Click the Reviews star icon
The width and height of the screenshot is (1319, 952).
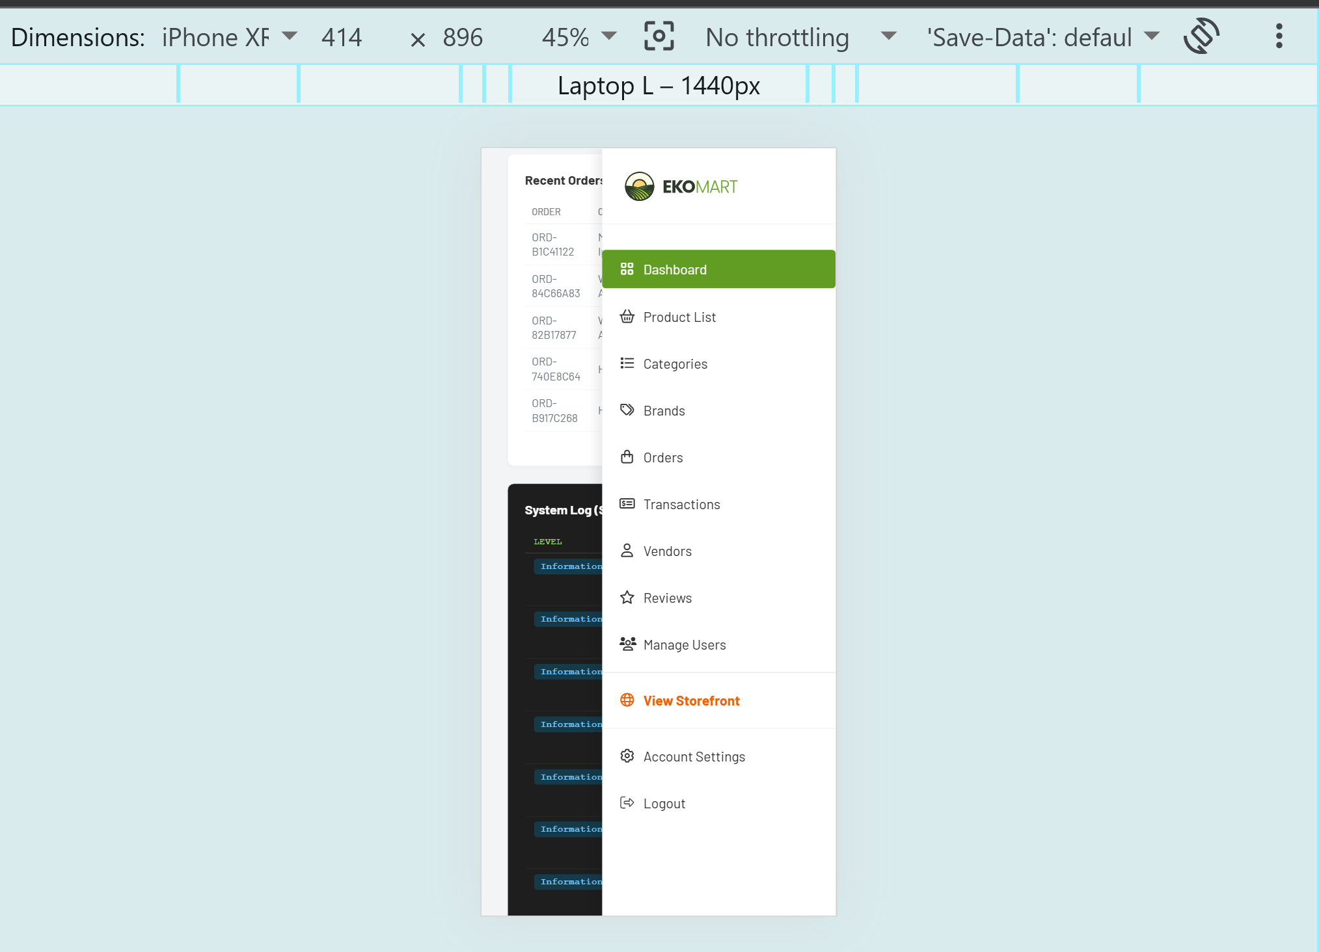point(627,598)
